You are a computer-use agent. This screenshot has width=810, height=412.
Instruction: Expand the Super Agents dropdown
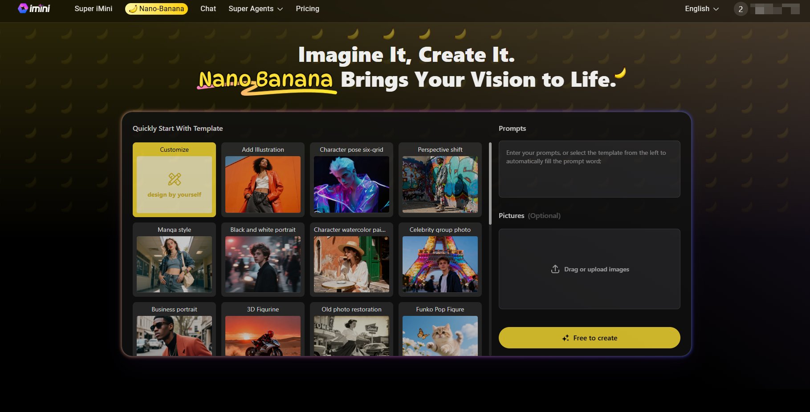click(x=256, y=8)
